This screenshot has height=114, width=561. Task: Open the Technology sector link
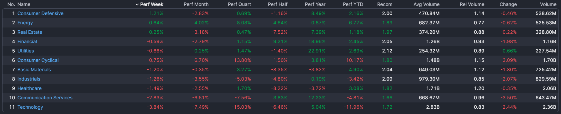click(x=30, y=107)
